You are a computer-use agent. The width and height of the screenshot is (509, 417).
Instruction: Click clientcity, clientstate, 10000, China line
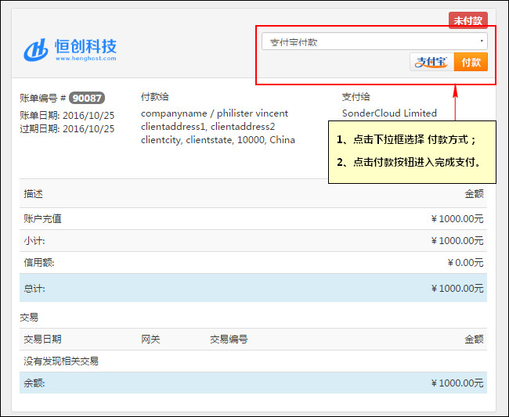218,140
